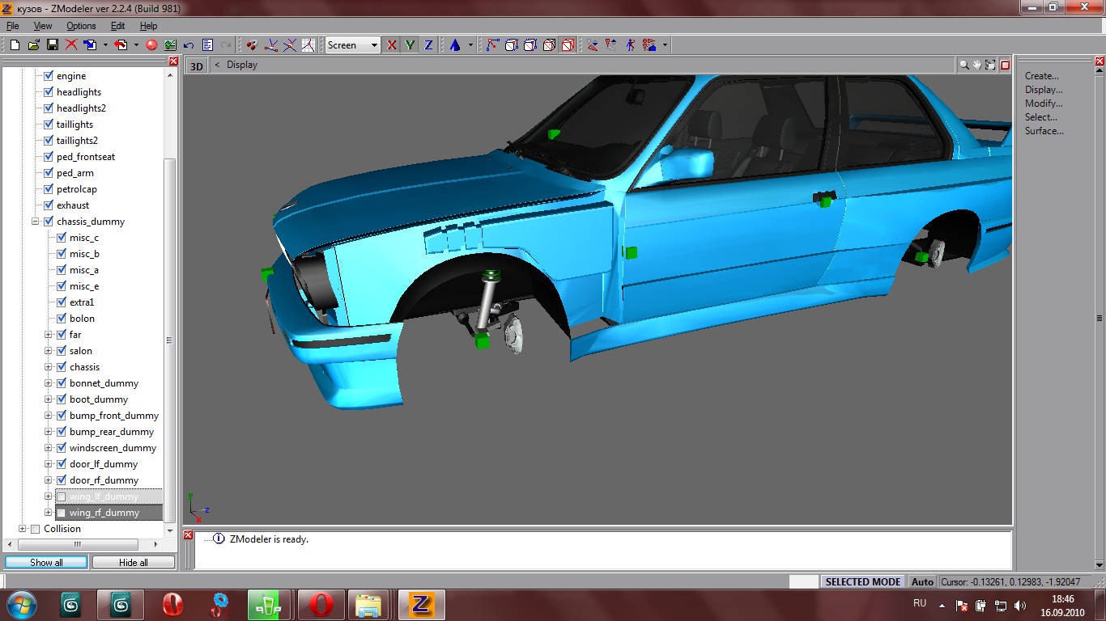The height and width of the screenshot is (621, 1106).
Task: Toggle the Z axis constraint button
Action: pyautogui.click(x=428, y=45)
